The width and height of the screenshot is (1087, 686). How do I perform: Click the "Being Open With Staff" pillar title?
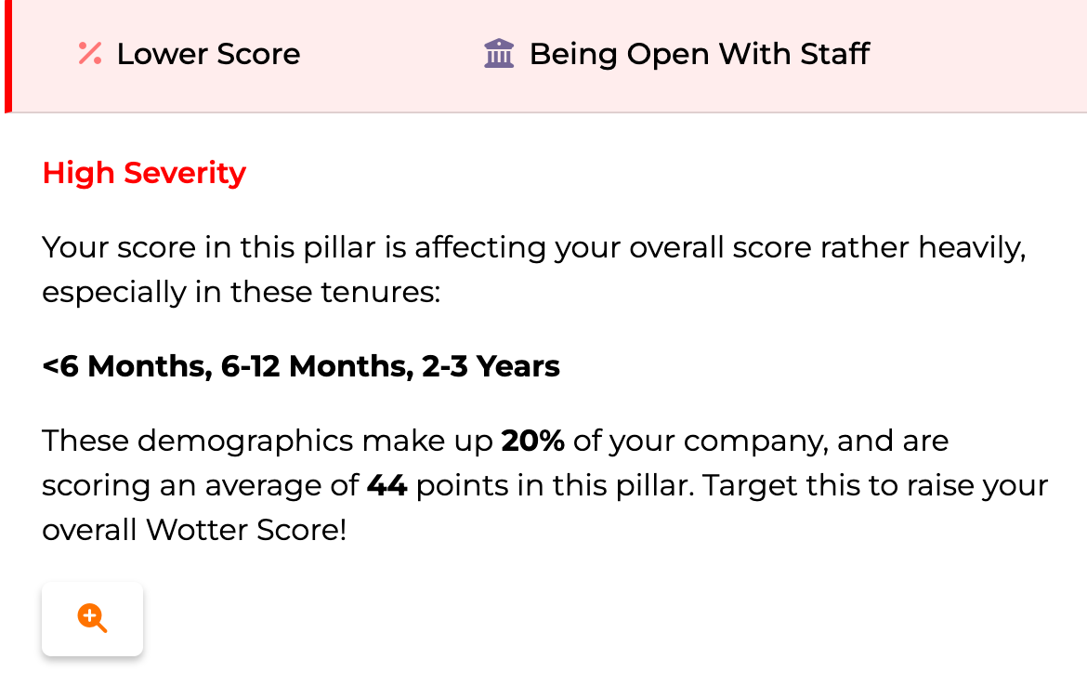pyautogui.click(x=699, y=54)
